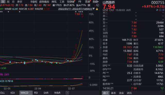Open the 更多 more periods menu
The height and width of the screenshot is (95, 165).
20,2
